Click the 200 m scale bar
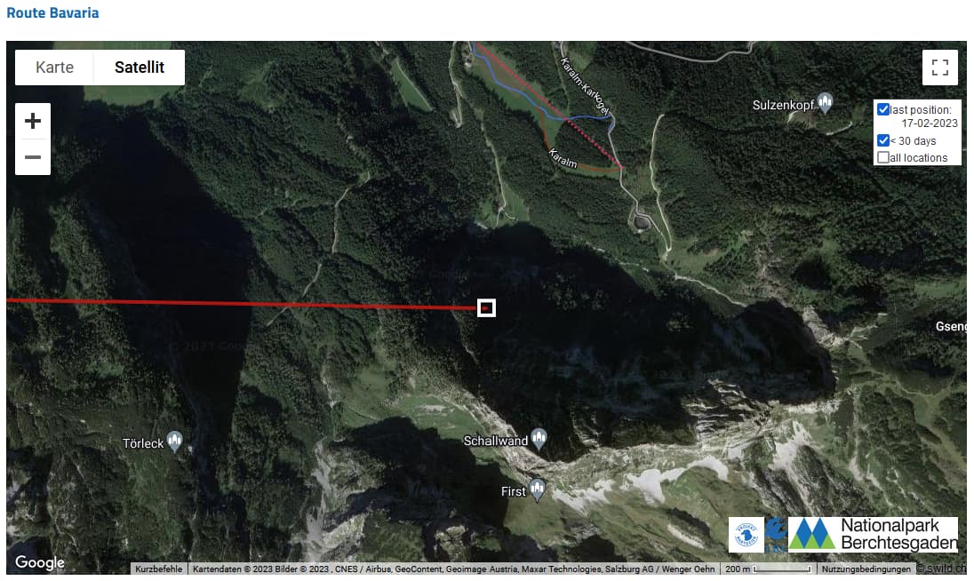Screen dimensions: 974x581 (x=768, y=569)
